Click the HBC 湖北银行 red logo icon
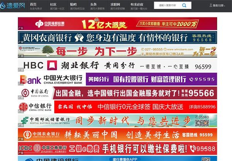The width and height of the screenshot is (232, 161). click(x=52, y=65)
